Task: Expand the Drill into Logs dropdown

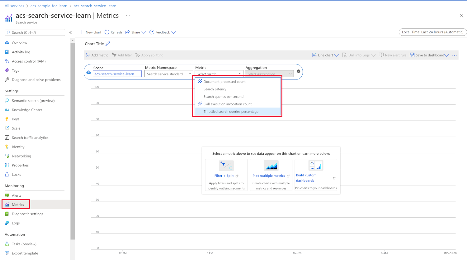Action: click(x=359, y=55)
